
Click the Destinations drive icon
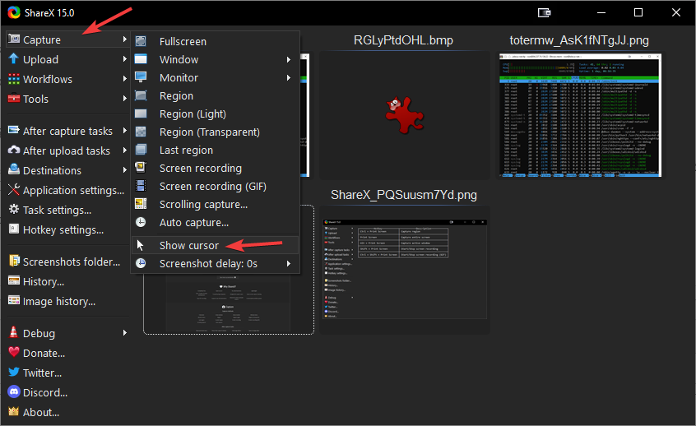(x=14, y=169)
